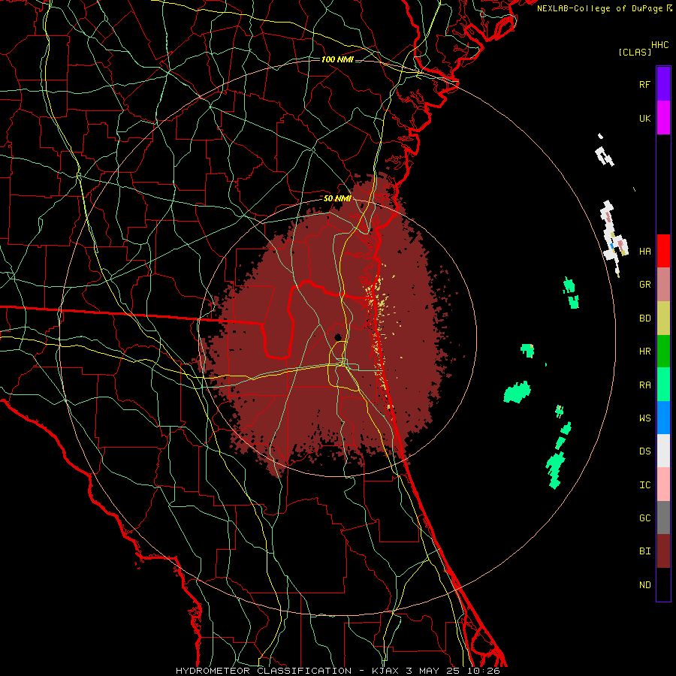Click the ND legend label

(x=644, y=585)
